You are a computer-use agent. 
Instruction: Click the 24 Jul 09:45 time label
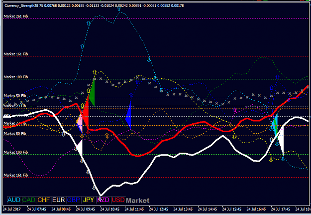click(x=85, y=209)
